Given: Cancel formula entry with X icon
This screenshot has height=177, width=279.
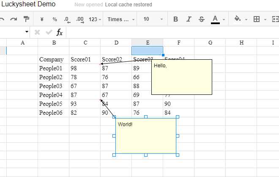Looking at the screenshot, I should point(37,32).
